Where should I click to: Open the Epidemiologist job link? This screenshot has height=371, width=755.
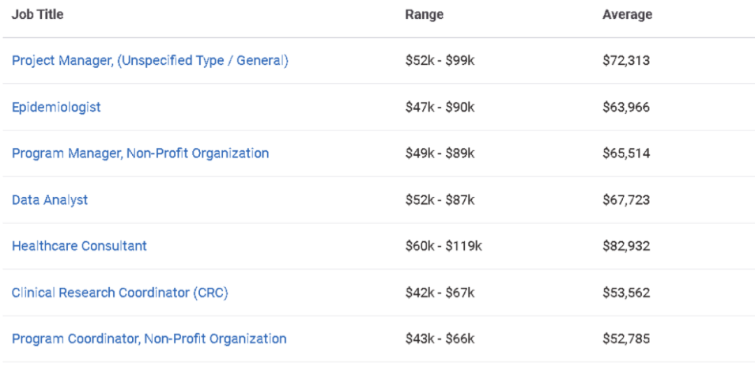(x=56, y=107)
